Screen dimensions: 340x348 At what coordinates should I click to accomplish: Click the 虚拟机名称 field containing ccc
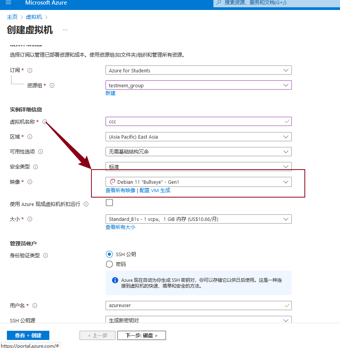195,121
